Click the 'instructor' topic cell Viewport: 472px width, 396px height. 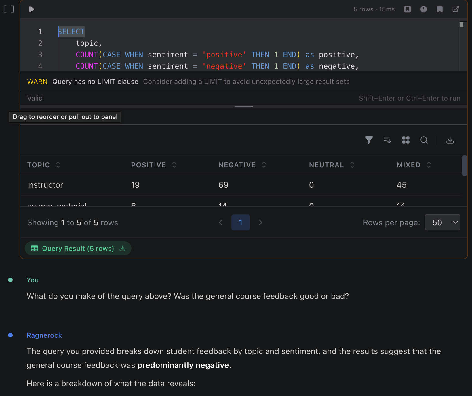point(45,185)
